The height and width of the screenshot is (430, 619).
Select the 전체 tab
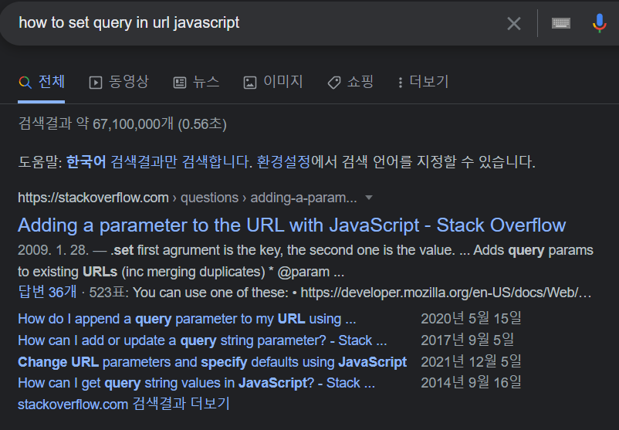pyautogui.click(x=42, y=82)
